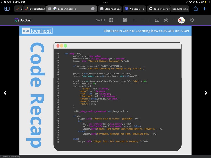This screenshot has height=158, width=211.
Task: Tap the airplane mode status icon
Action: [187, 2]
